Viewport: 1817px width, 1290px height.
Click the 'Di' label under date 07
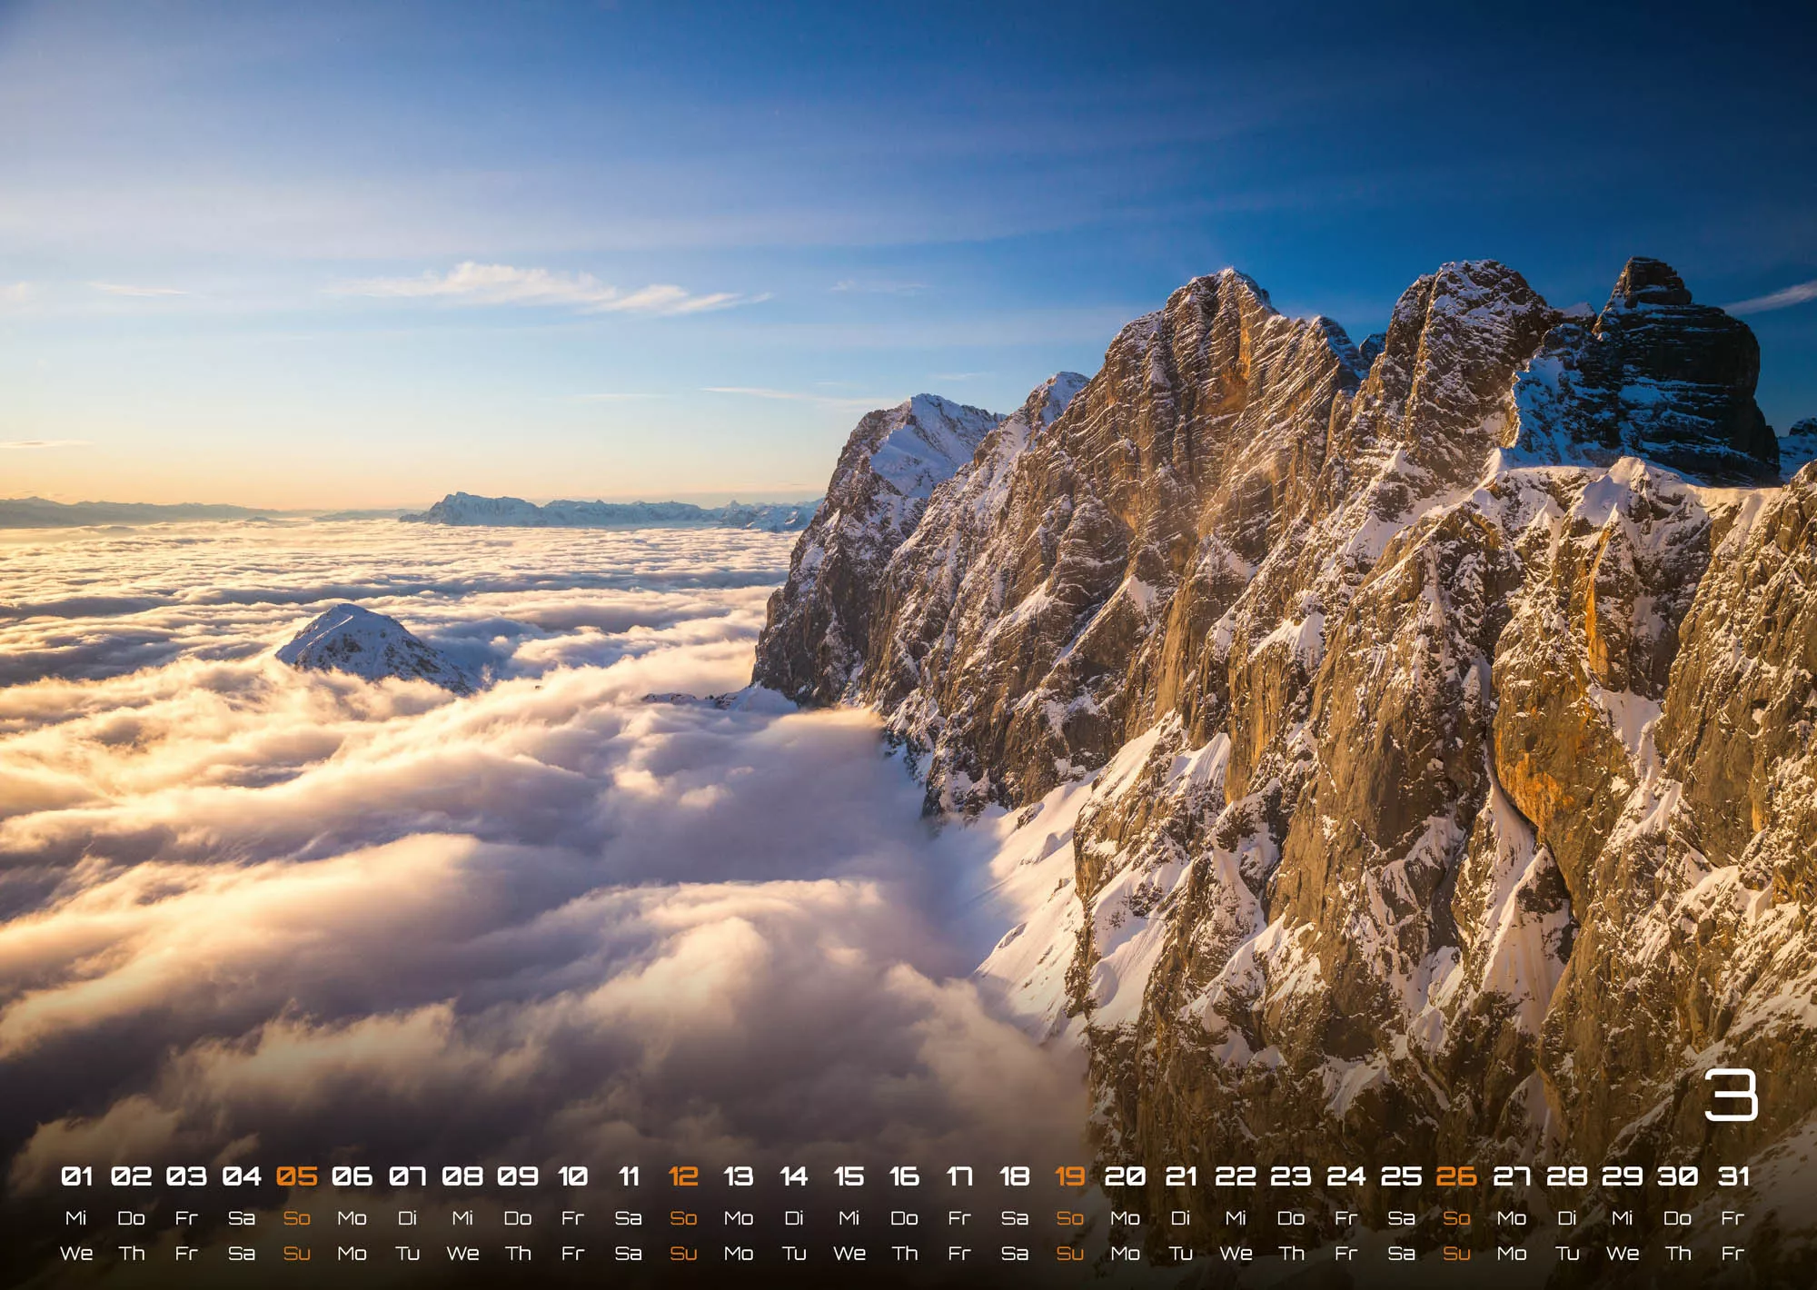click(x=408, y=1218)
